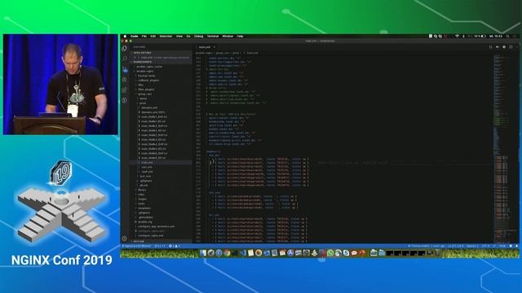Collapse the OPEN EDITORS section
The height and width of the screenshot is (293, 522).
[x=161, y=53]
